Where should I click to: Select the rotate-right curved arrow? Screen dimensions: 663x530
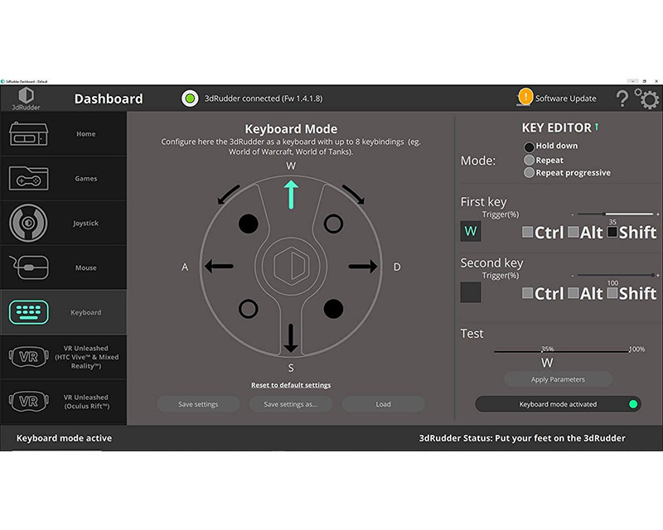pos(353,195)
